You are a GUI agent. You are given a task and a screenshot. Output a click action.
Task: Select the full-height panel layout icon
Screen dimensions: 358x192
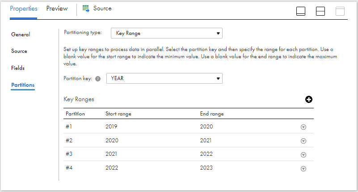tap(340, 11)
